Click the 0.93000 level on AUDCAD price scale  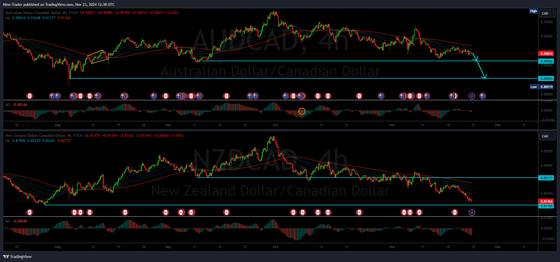point(547,22)
